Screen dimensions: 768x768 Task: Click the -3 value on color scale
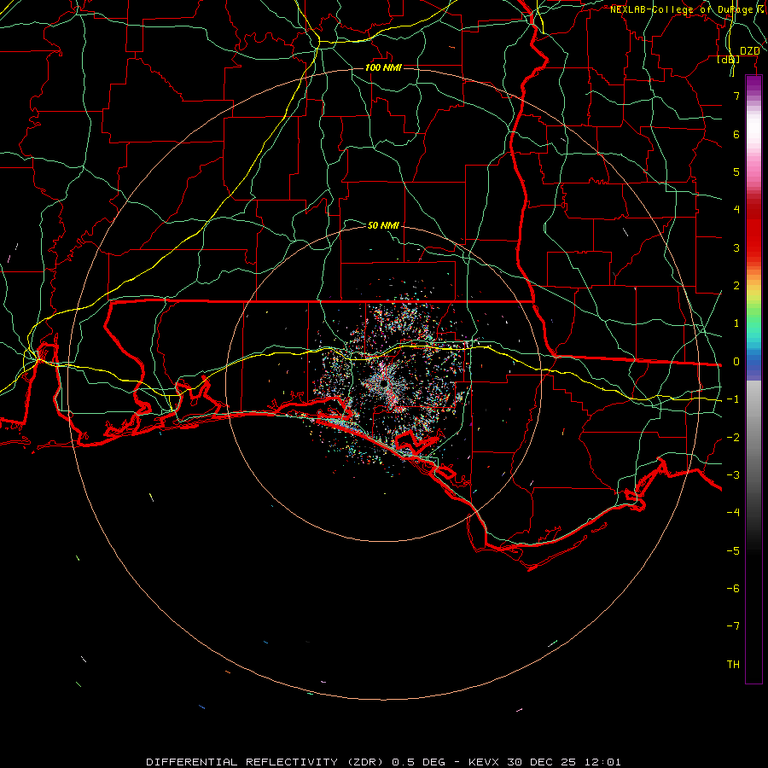(x=733, y=475)
